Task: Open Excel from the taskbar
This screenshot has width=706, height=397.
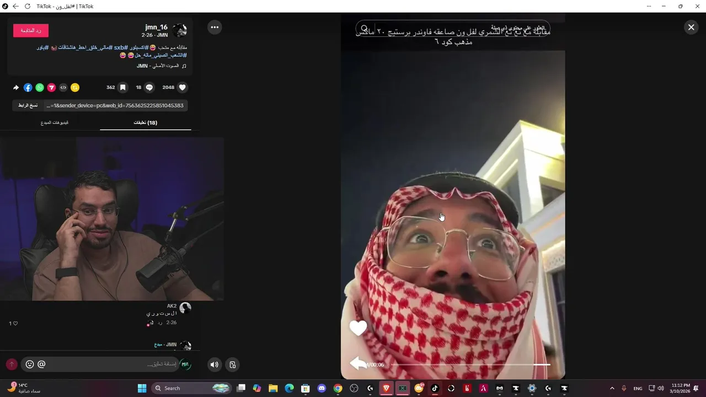Action: 403,388
